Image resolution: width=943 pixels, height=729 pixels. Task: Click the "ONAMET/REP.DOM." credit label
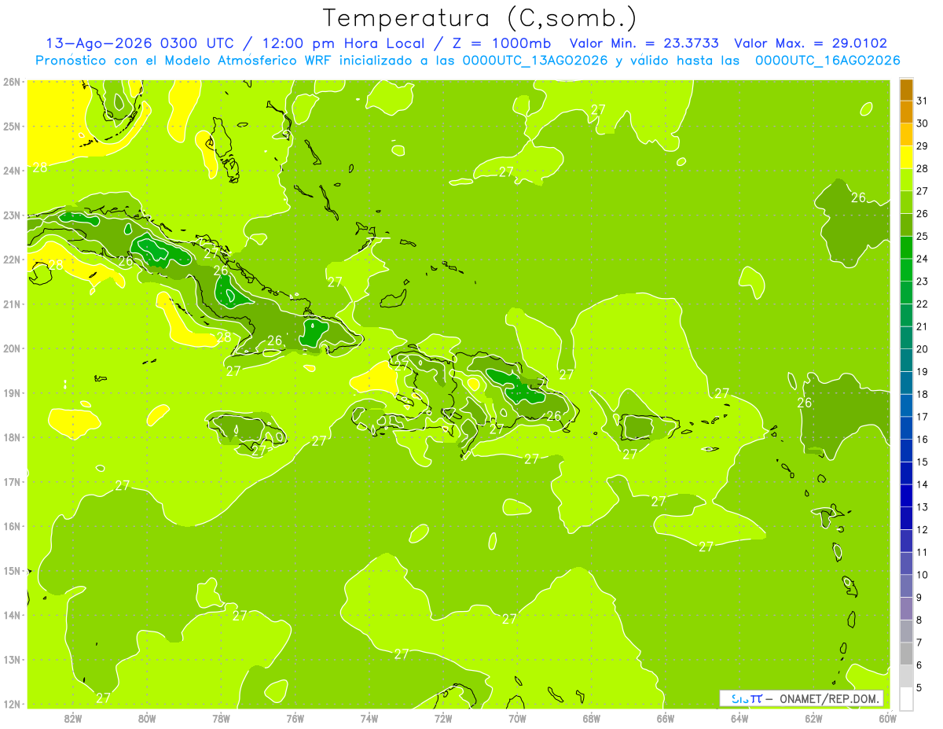pyautogui.click(x=829, y=698)
